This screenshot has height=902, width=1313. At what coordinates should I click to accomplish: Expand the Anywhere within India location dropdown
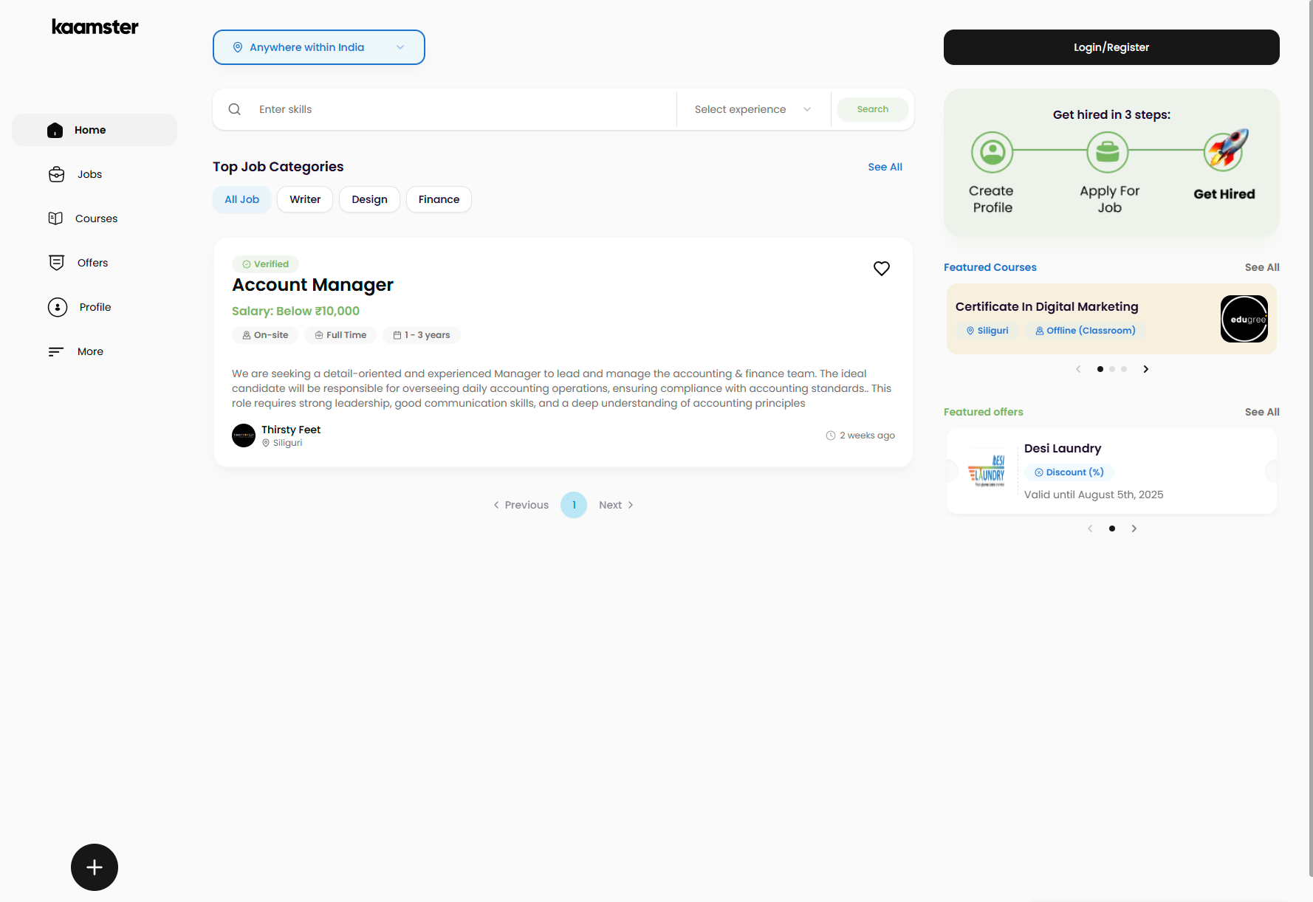(x=319, y=47)
